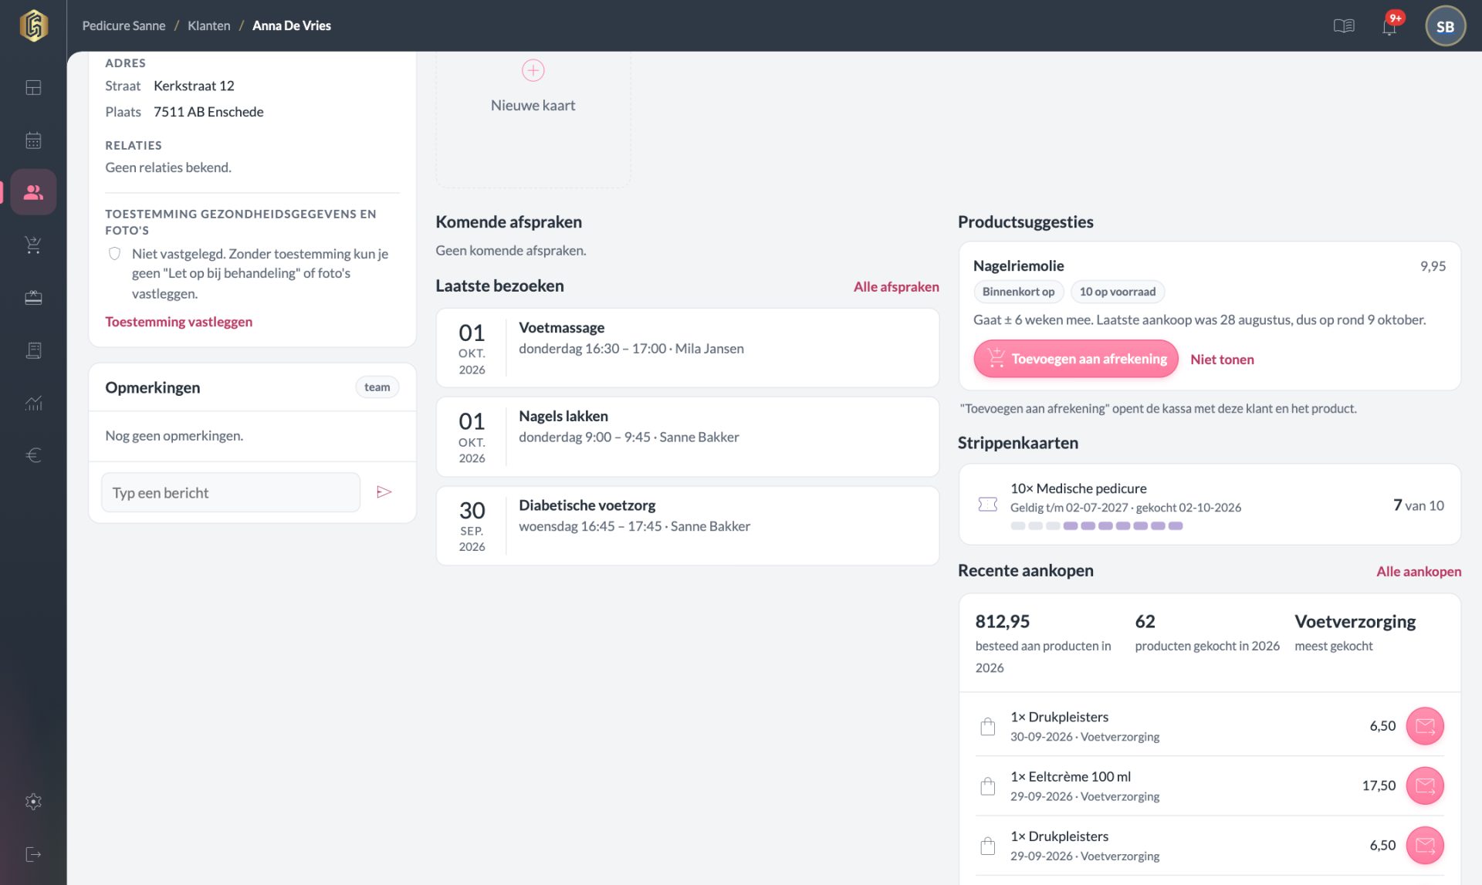Open notifications bell with 9+ badge

click(1390, 25)
